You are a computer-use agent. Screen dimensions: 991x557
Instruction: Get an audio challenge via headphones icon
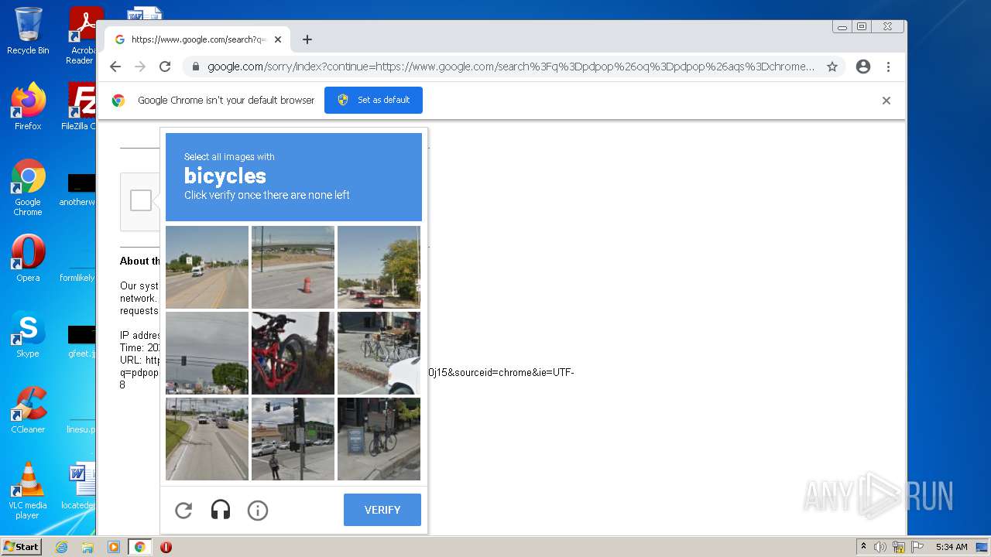point(221,510)
